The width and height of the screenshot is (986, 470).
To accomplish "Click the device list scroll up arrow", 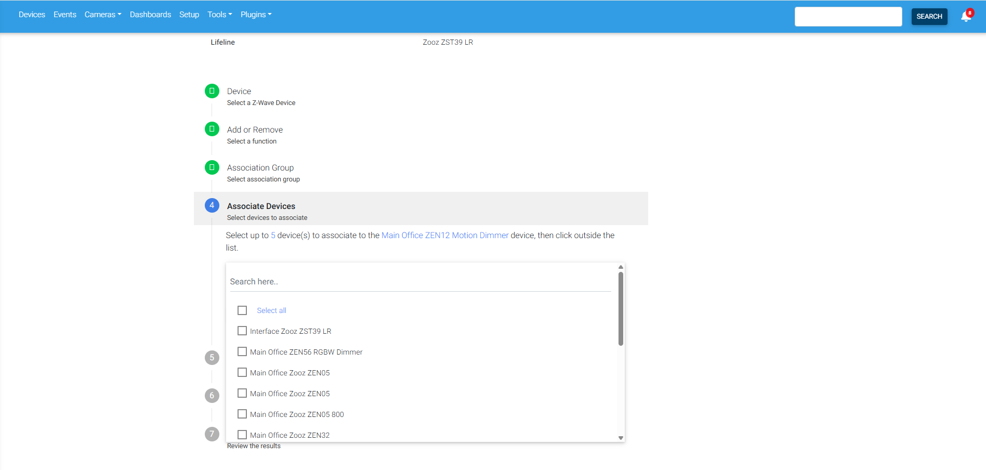I will (621, 267).
